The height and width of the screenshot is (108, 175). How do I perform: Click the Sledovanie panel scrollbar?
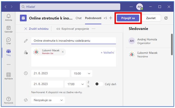[172, 45]
